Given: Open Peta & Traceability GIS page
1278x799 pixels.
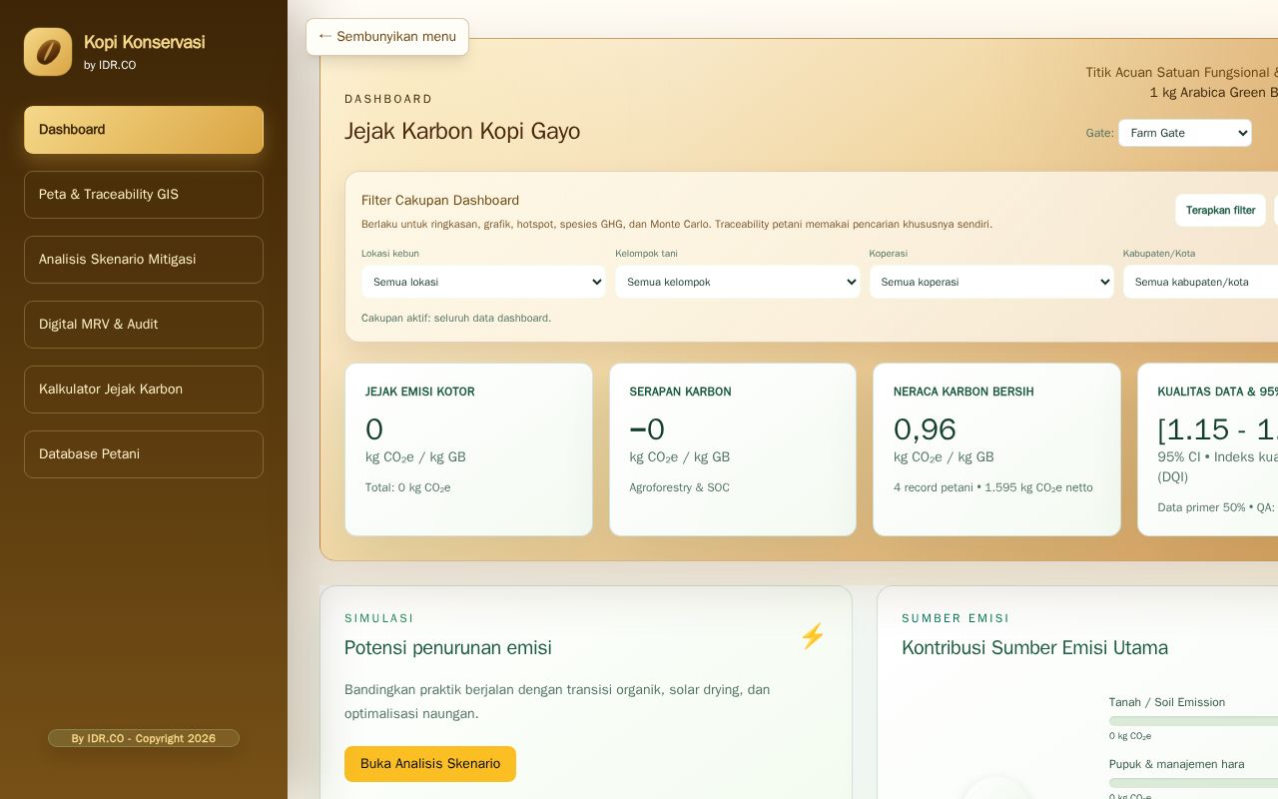Looking at the screenshot, I should click(x=144, y=195).
